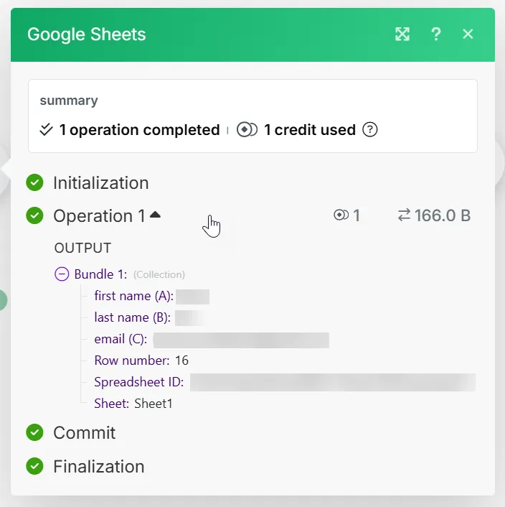Click the Google Sheets panel title

[x=87, y=34]
